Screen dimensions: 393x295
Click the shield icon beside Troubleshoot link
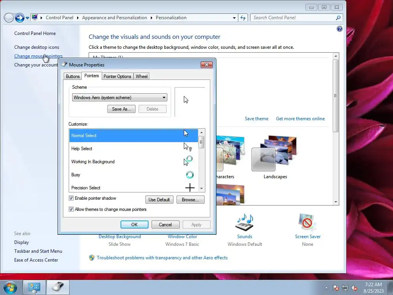(92, 258)
